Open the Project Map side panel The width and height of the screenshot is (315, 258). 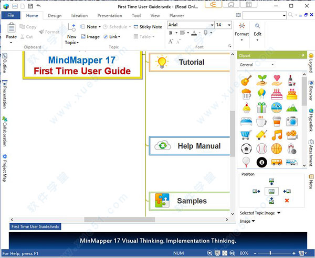5,168
